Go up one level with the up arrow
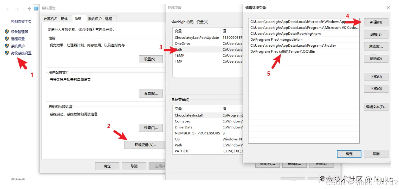The height and width of the screenshot is (189, 399). coord(29,9)
